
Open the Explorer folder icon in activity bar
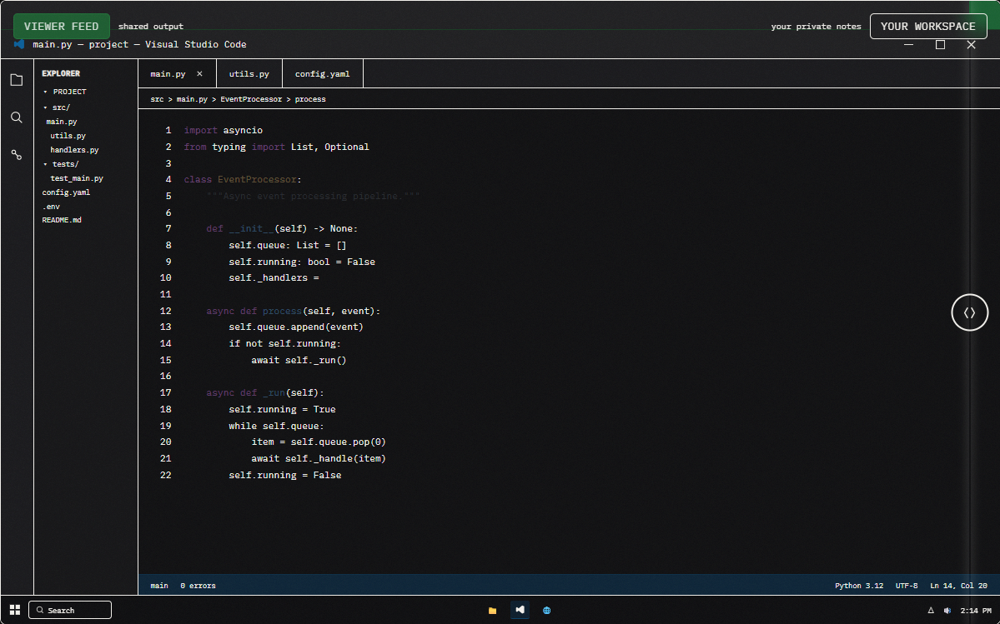point(16,80)
